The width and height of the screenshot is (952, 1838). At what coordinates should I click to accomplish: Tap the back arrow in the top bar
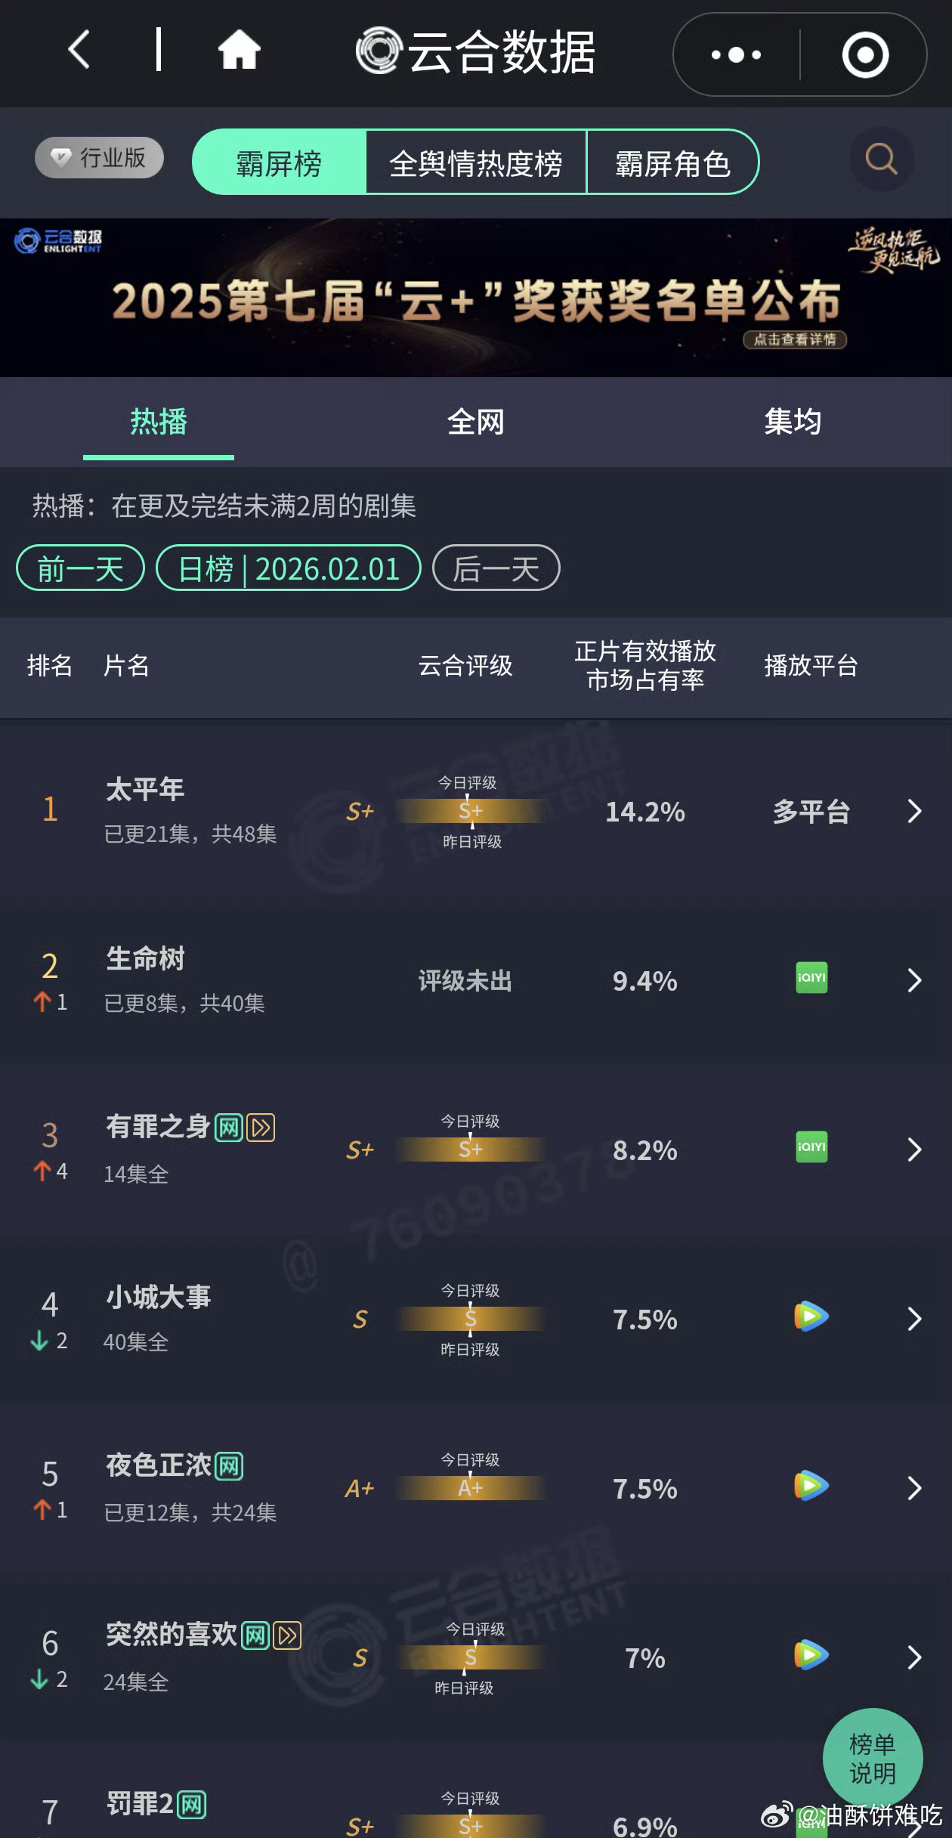click(78, 51)
